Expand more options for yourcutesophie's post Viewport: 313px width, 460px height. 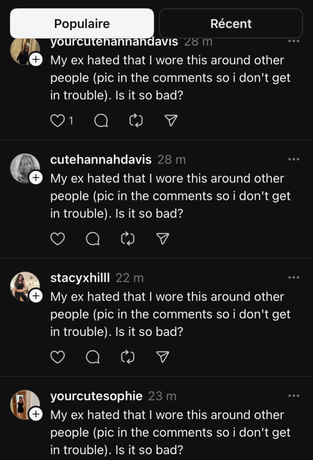293,396
